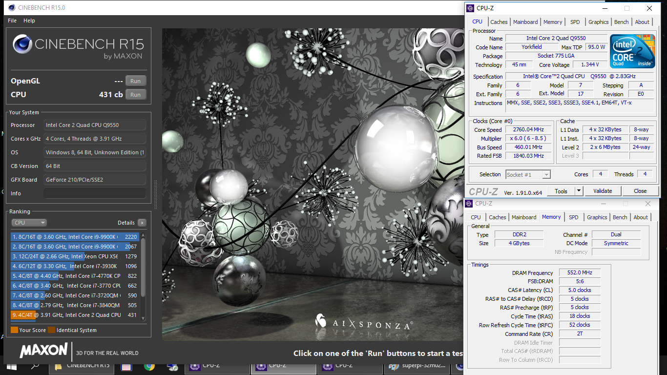
Task: Select ranking row 3 Xeon CPU 1279
Action: [x=75, y=256]
